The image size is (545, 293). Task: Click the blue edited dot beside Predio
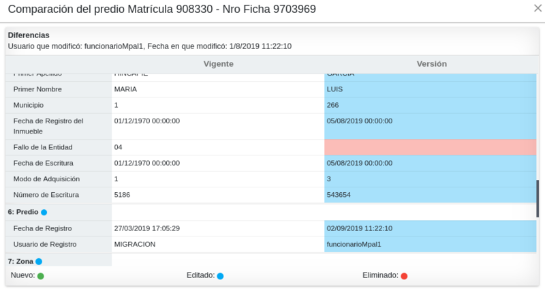[x=44, y=213]
